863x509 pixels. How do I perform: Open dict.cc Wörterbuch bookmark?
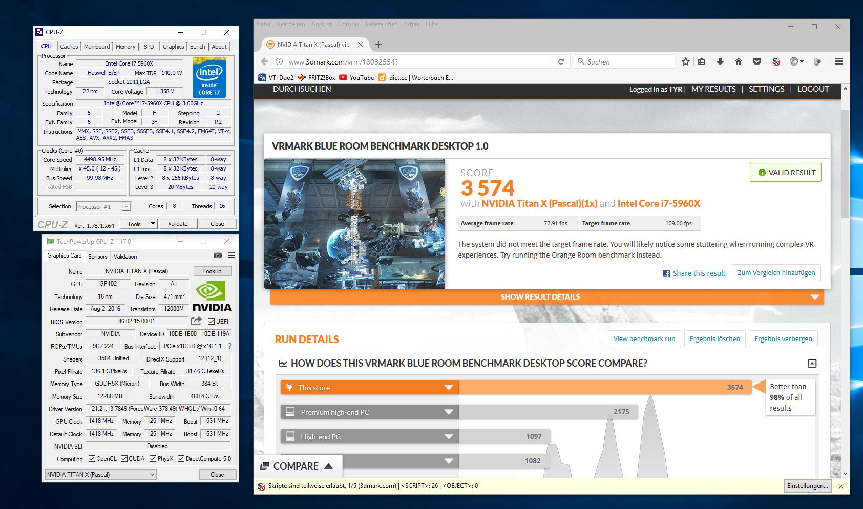[416, 78]
